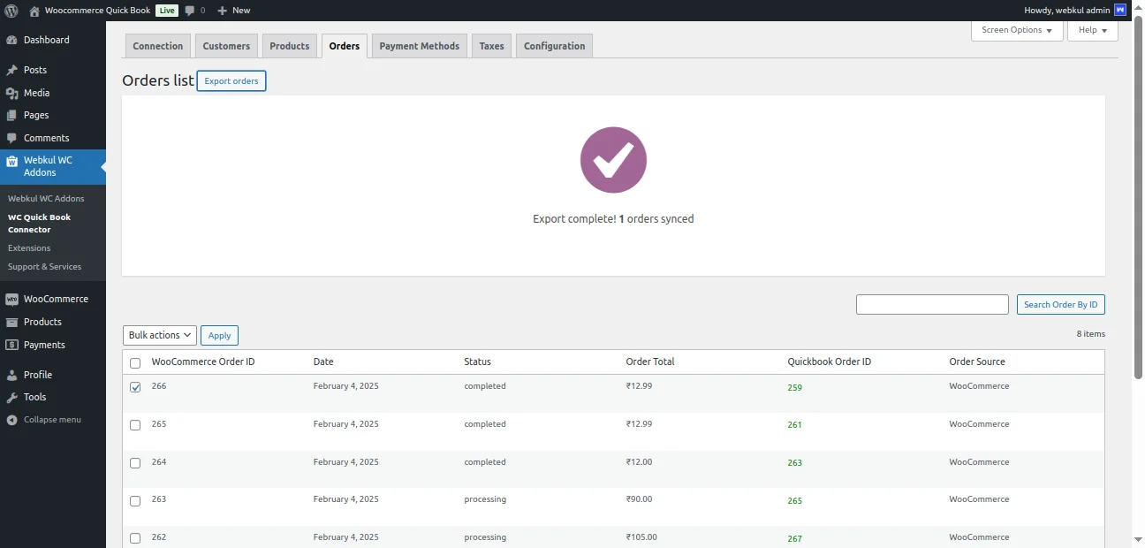Open Media from the sidebar icon

click(12, 93)
